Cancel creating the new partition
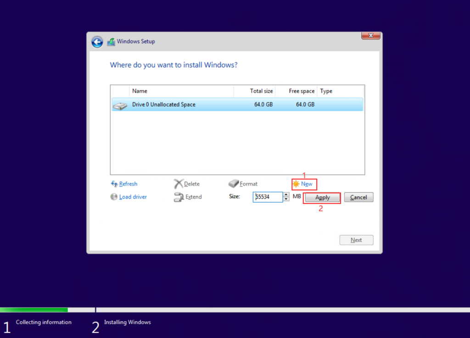Screen dimensions: 470x338 coord(358,197)
